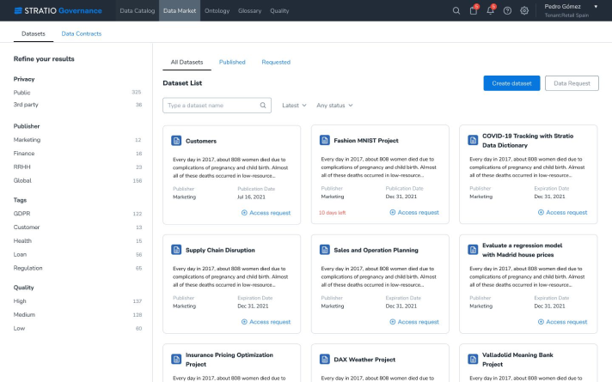
Task: Expand the Any status filter dropdown
Action: coord(334,106)
